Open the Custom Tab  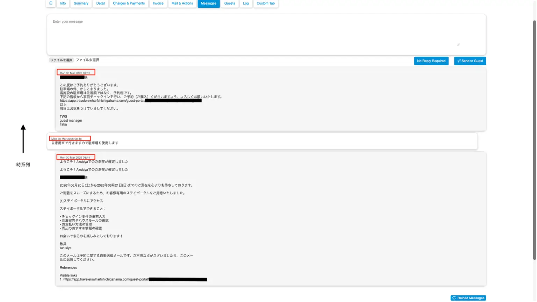pos(266,3)
